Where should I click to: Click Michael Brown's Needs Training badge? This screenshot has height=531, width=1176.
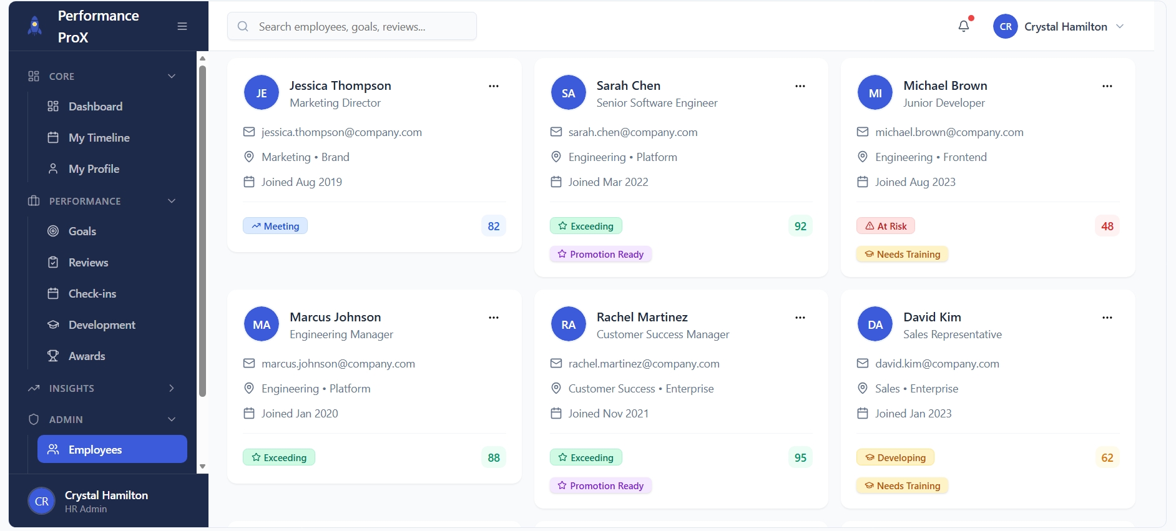coord(902,254)
